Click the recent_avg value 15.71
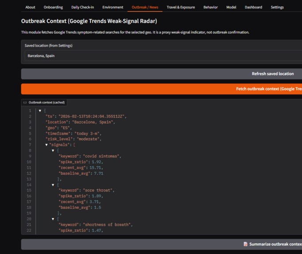 point(95,168)
